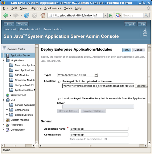Select the packaged file upload radio button

pyautogui.click(x=59, y=82)
